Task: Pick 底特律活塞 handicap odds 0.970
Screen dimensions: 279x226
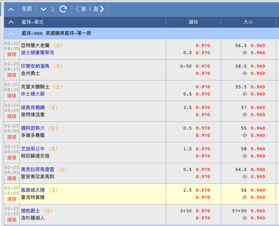Action: 203,115
